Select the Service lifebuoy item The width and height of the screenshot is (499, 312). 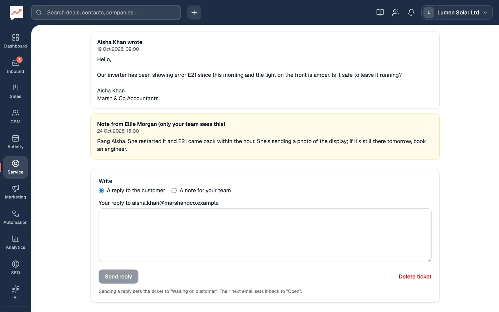15,167
